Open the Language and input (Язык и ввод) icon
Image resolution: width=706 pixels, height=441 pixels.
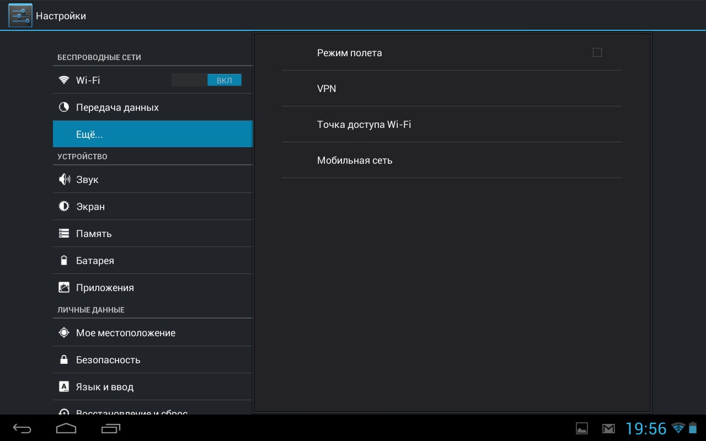click(x=65, y=387)
